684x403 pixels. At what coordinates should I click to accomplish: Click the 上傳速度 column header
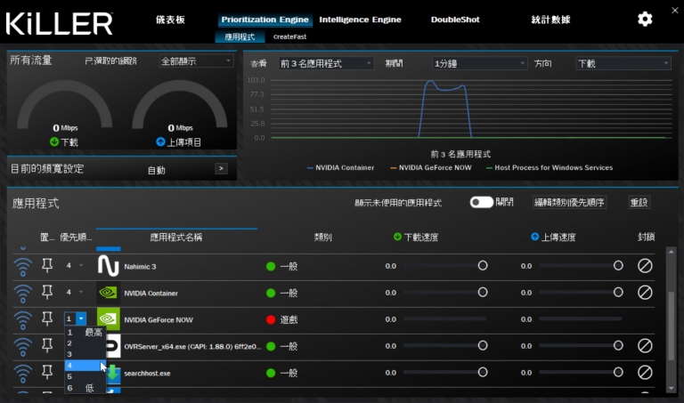point(553,237)
